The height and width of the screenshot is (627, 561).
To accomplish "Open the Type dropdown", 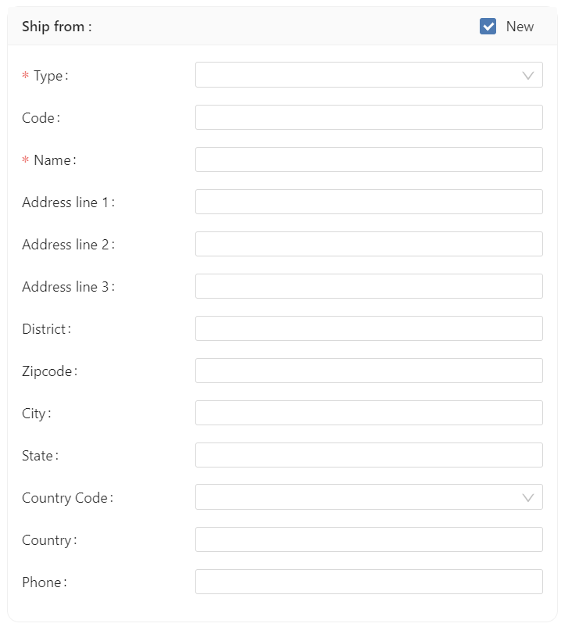I will click(359, 75).
